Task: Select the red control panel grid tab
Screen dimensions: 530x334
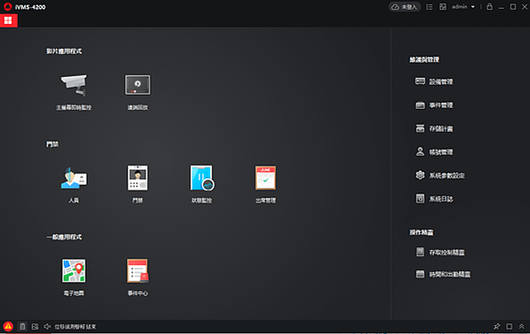Action: point(9,20)
